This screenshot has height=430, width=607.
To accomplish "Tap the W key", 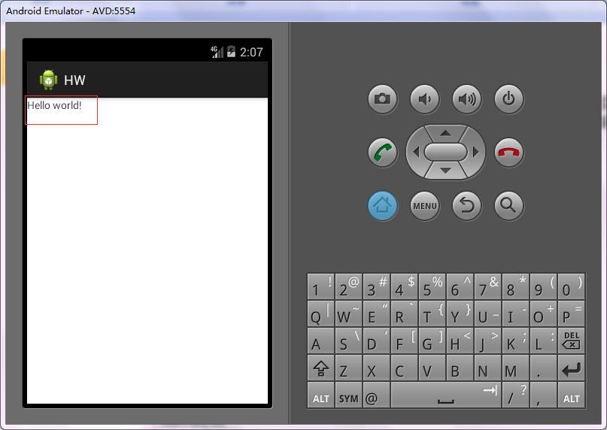I will tap(348, 313).
